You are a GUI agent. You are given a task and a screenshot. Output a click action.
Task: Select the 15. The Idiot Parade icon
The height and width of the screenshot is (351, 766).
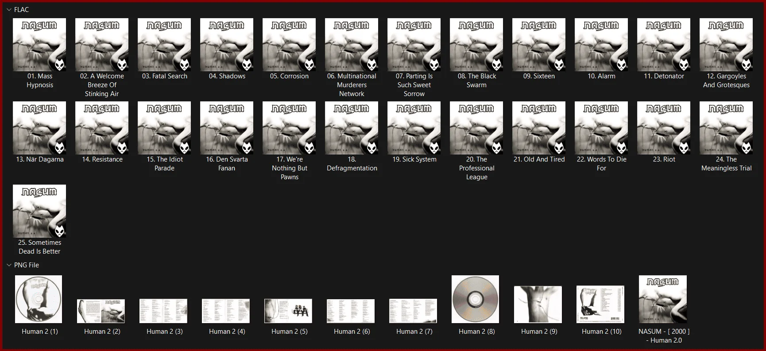(x=164, y=128)
